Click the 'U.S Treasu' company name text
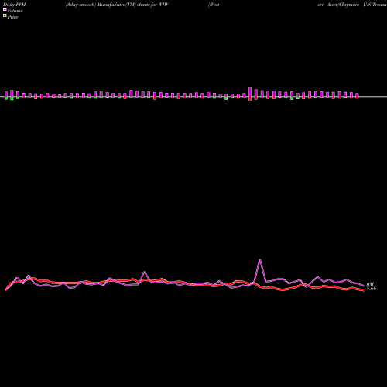The width and height of the screenshot is (387, 387). coord(375,5)
